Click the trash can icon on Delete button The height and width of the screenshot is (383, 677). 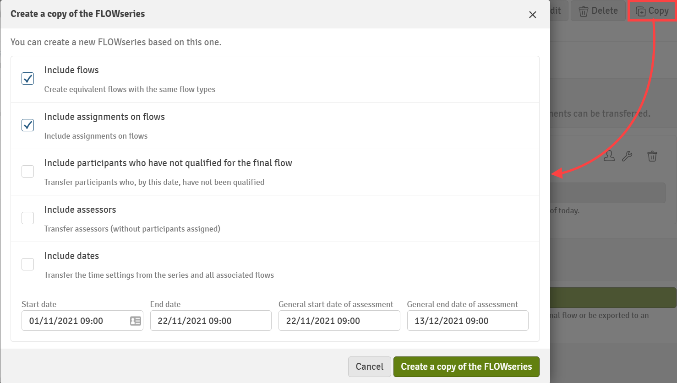583,11
